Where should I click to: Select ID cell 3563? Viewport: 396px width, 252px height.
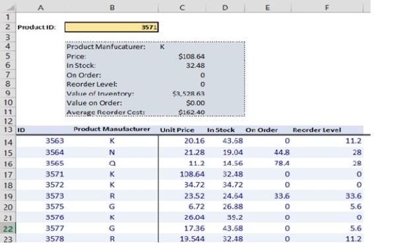[55, 141]
